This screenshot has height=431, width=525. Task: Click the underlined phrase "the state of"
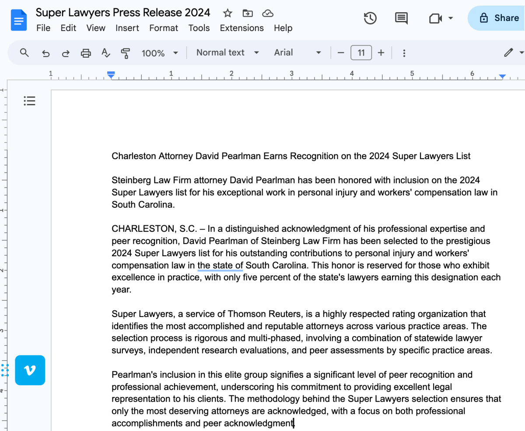tap(220, 265)
